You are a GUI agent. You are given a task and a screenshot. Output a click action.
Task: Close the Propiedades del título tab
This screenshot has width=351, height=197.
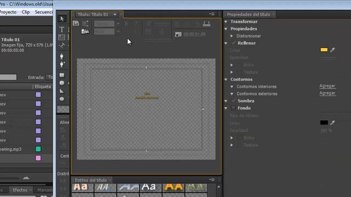point(274,15)
